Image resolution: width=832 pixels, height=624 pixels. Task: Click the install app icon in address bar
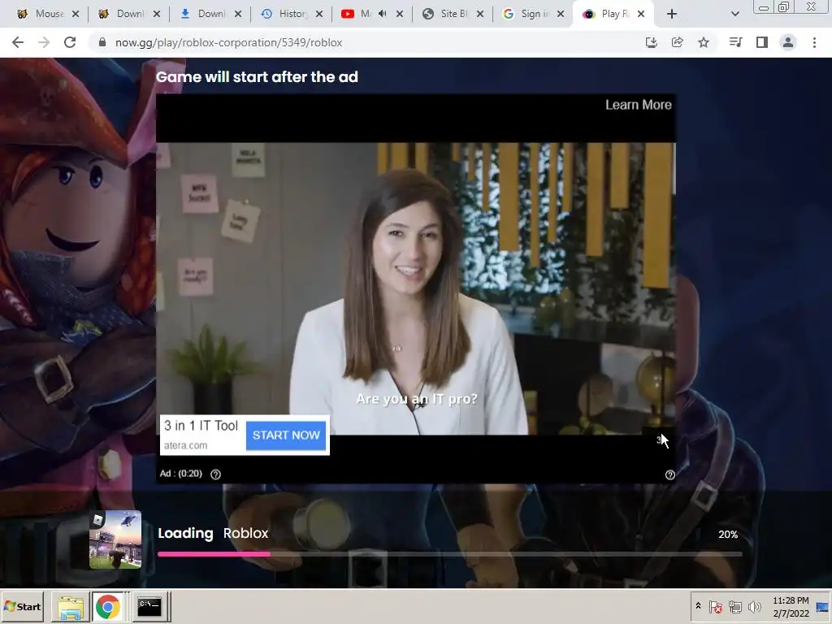point(651,42)
